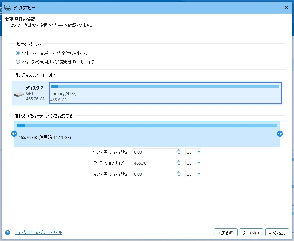Click the 変更項目を確認 heading
The width and height of the screenshot is (294, 241).
tap(20, 19)
